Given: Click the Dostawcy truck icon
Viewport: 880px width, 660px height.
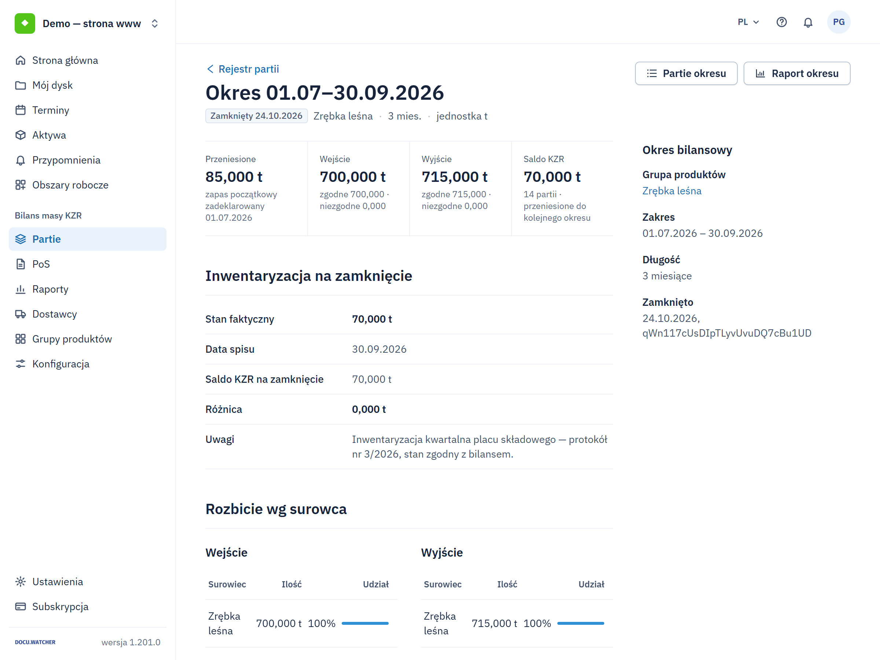Looking at the screenshot, I should (x=20, y=314).
